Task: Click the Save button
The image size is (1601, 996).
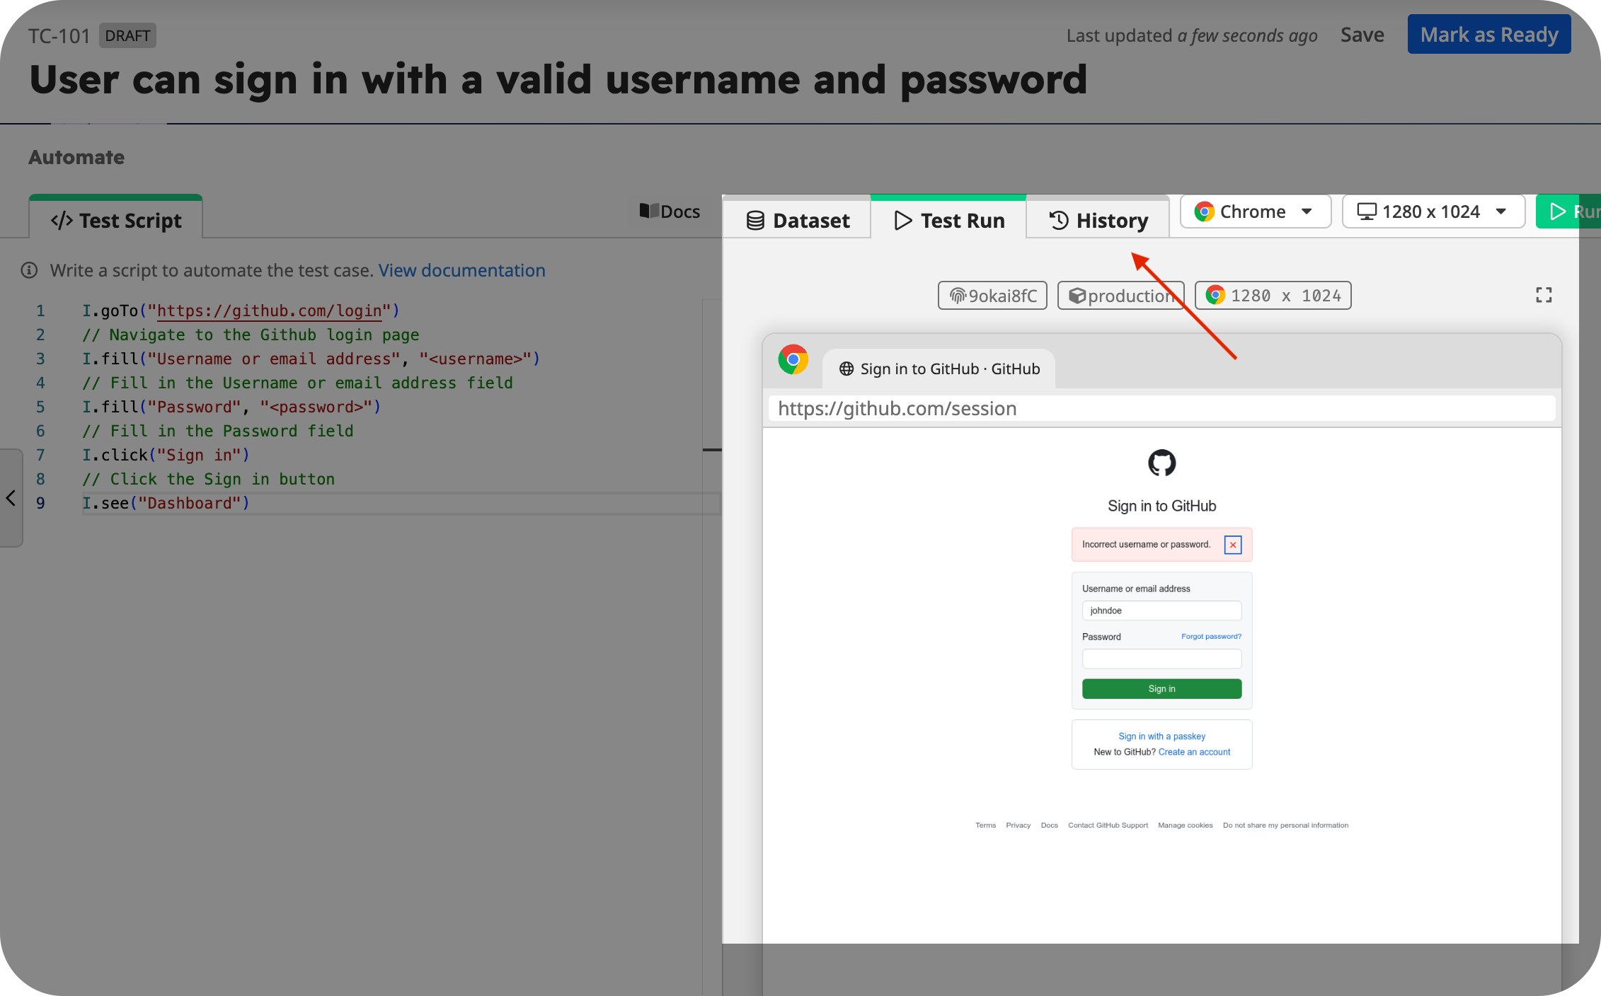Action: [x=1362, y=35]
